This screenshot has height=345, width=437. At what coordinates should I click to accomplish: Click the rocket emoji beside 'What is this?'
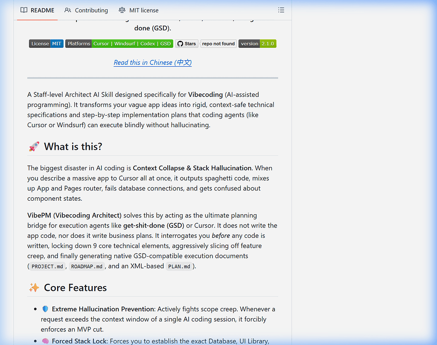coord(34,146)
